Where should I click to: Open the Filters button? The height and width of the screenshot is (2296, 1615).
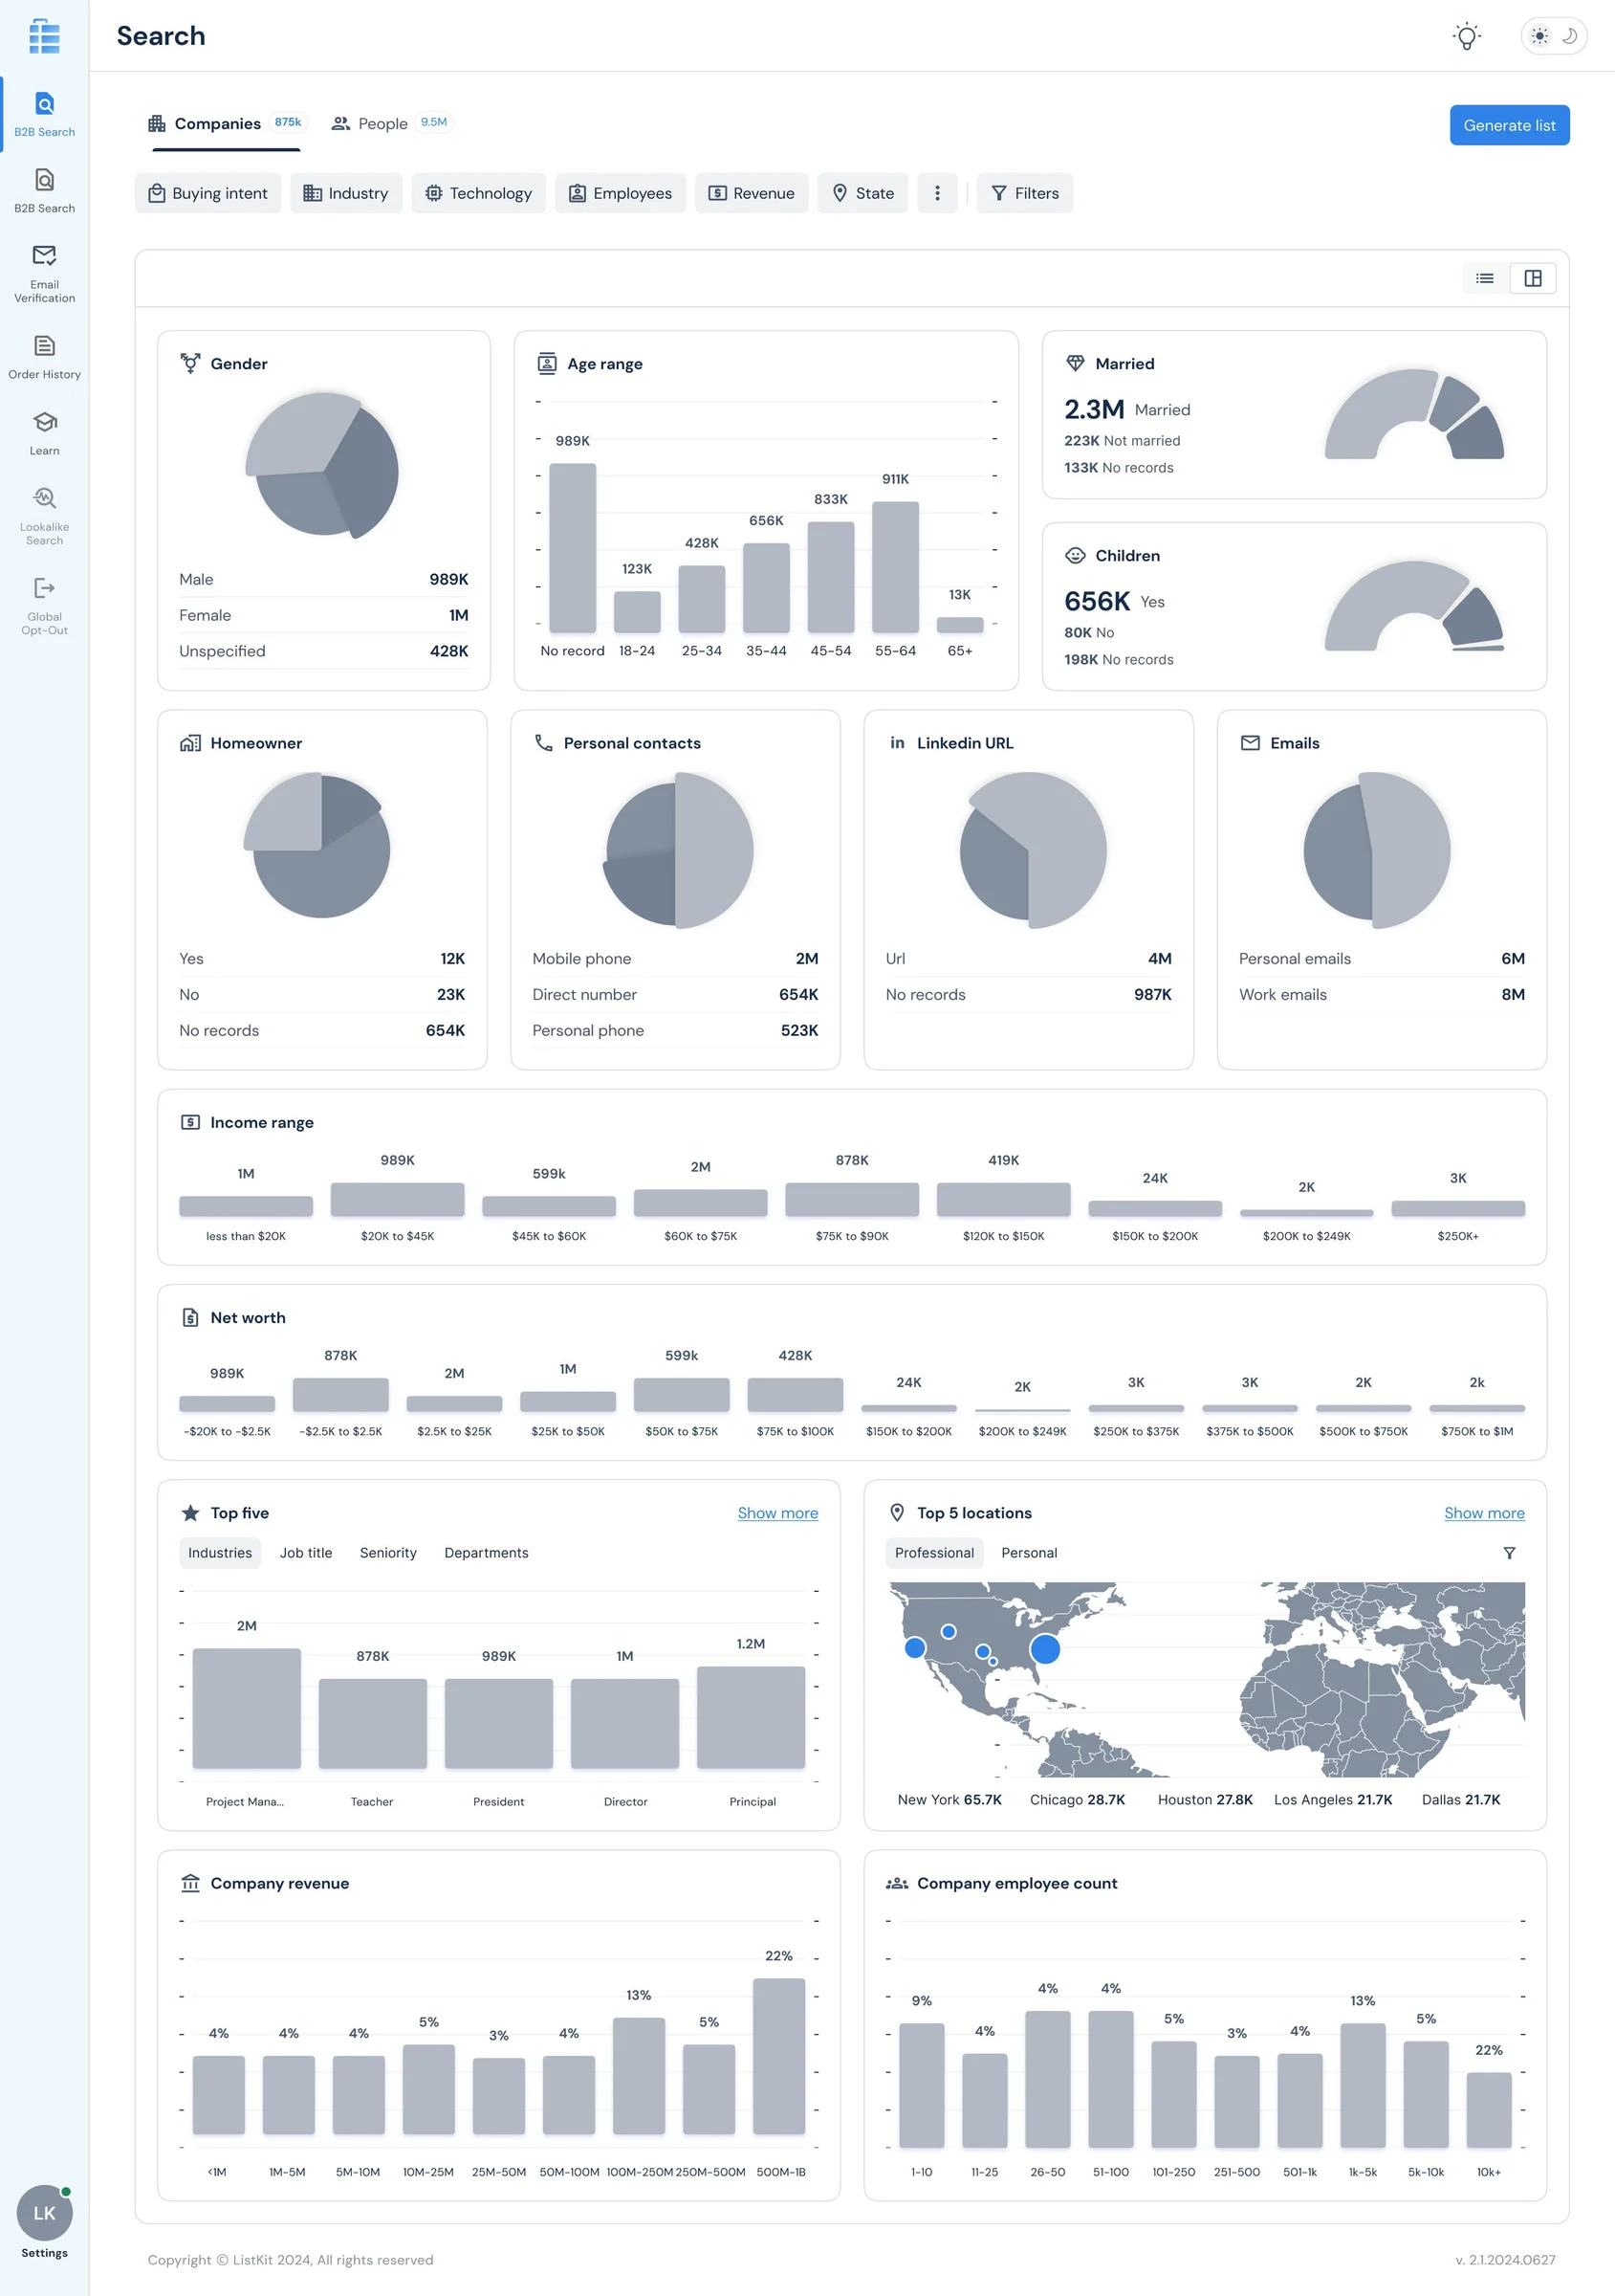tap(1024, 193)
